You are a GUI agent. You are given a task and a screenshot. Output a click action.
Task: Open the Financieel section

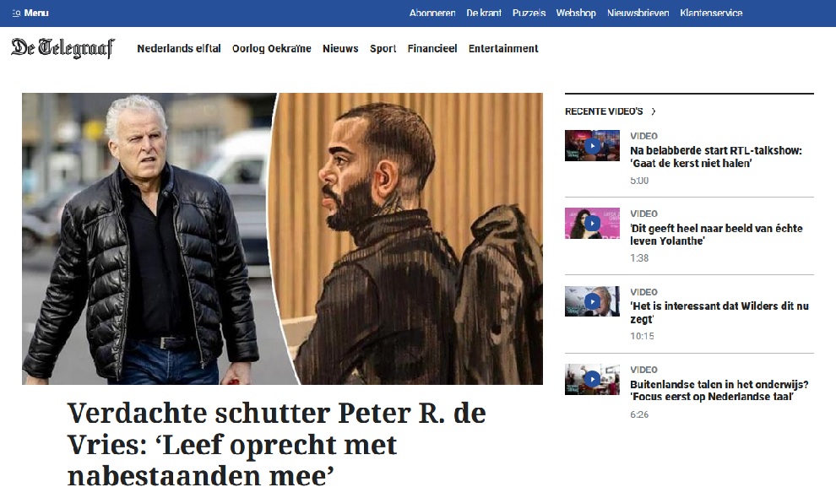click(x=432, y=48)
